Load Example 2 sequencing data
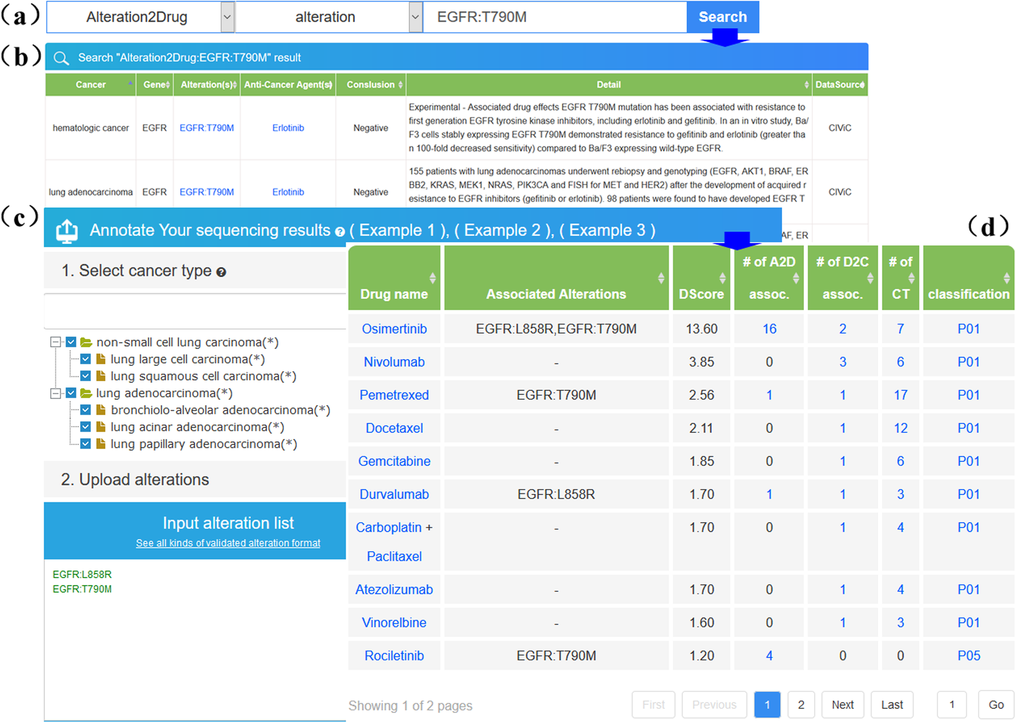The height and width of the screenshot is (723, 1016). tap(502, 230)
